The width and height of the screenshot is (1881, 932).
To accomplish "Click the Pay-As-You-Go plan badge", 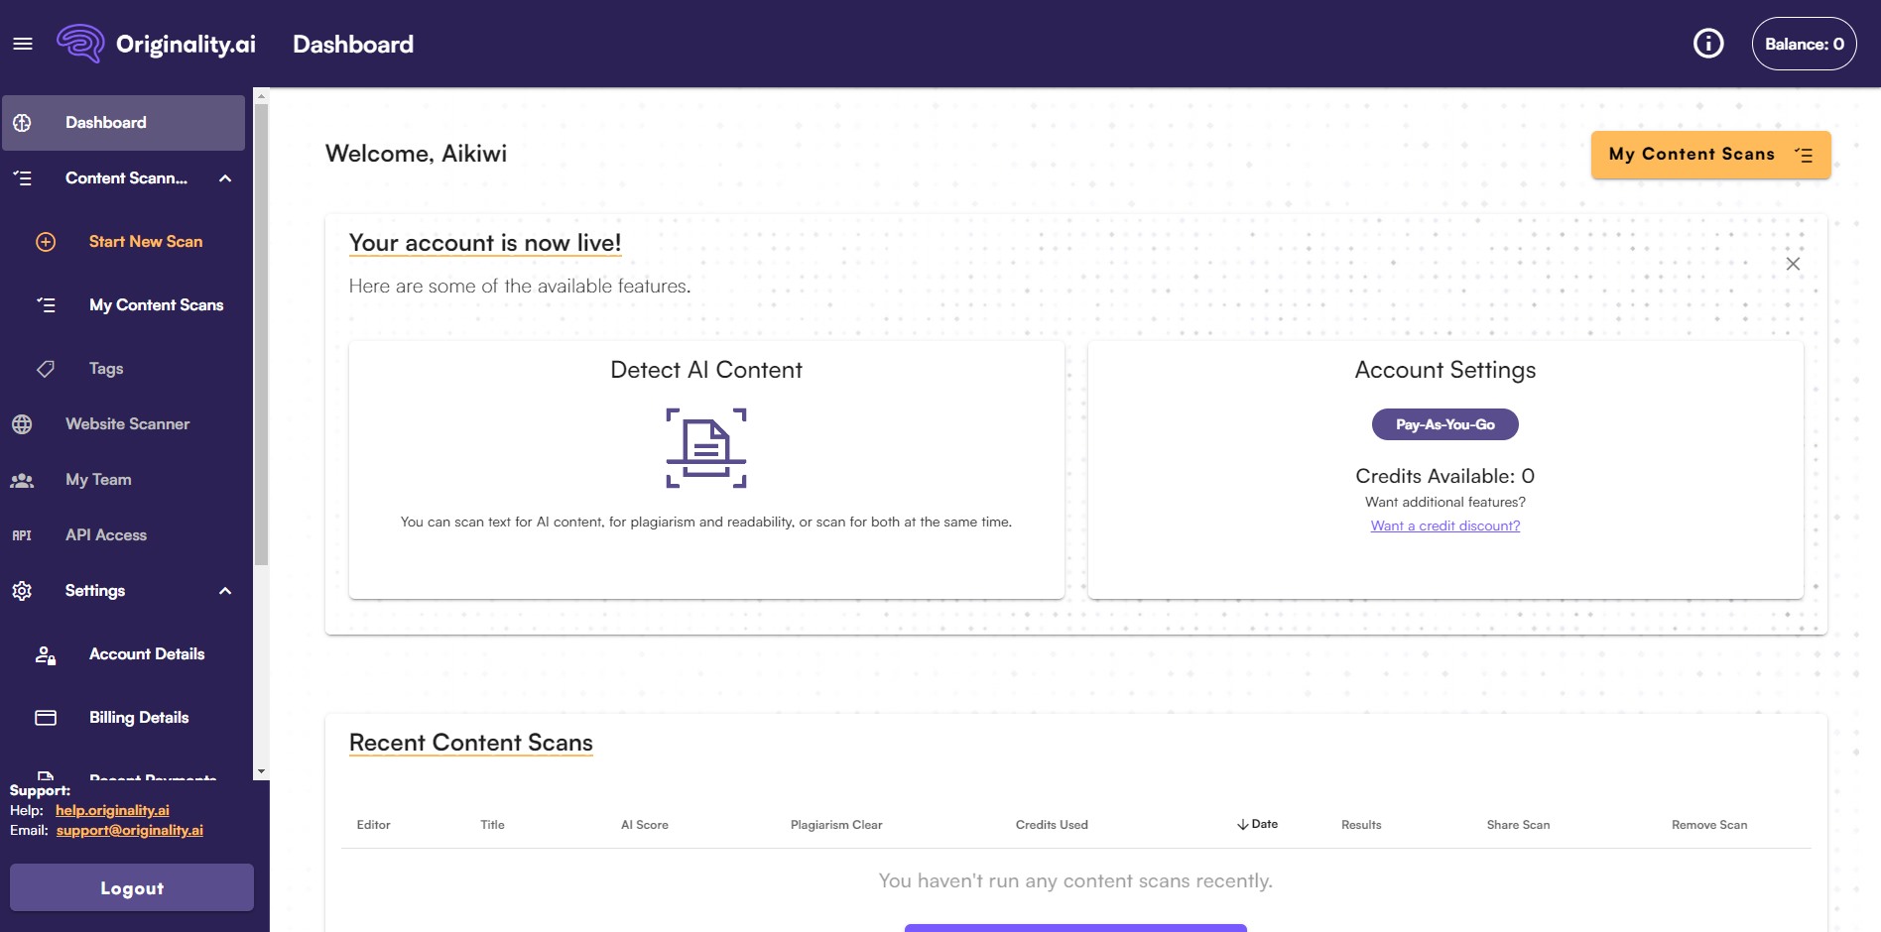I will coord(1445,424).
